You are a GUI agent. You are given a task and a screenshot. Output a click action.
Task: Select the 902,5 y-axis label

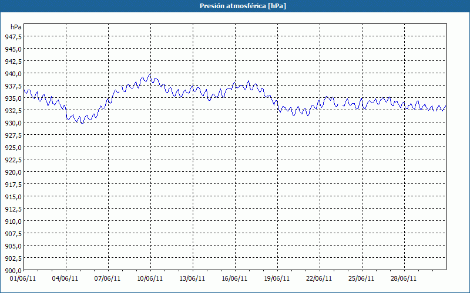13,258
